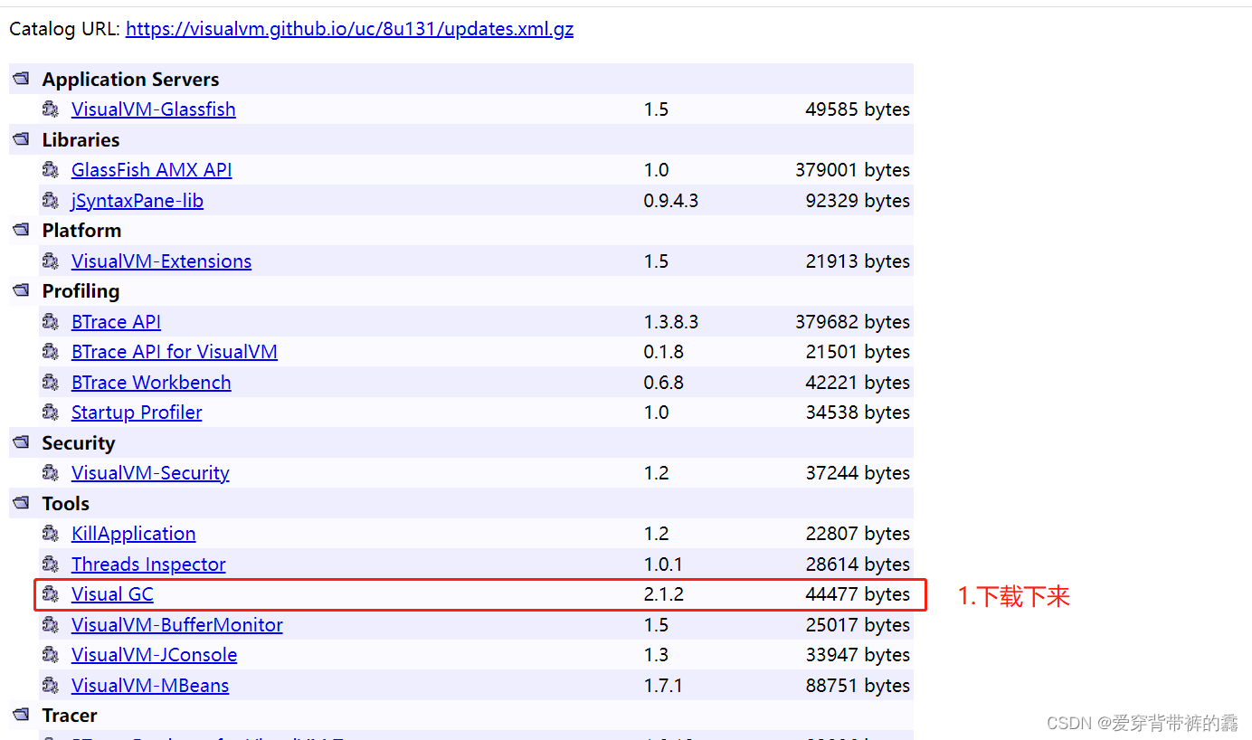Click the plugin icon beside Startup Profiler

pos(51,413)
